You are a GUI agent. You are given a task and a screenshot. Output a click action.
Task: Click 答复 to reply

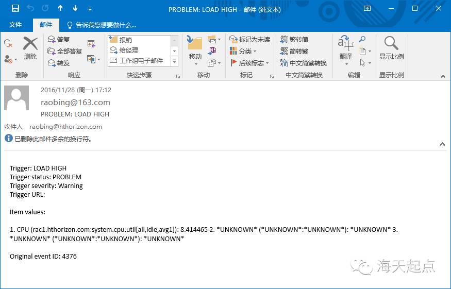click(x=59, y=39)
